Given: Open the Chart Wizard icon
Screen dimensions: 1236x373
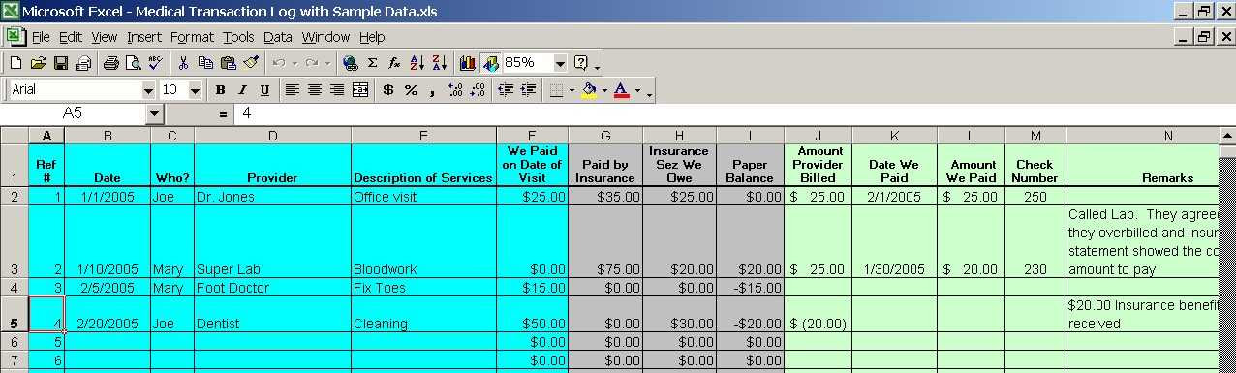Looking at the screenshot, I should coord(468,63).
